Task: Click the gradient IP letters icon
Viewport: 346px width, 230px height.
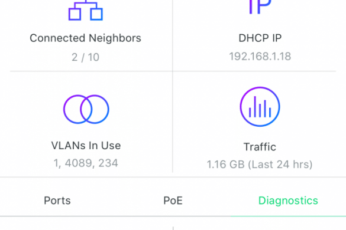Action: pos(260,7)
